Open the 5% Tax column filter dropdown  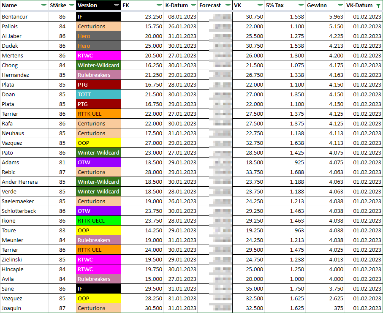[x=301, y=5]
